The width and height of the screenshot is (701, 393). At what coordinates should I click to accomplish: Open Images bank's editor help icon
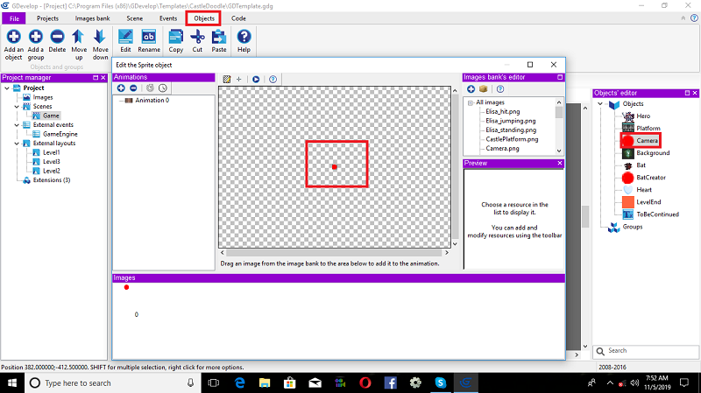(x=500, y=89)
